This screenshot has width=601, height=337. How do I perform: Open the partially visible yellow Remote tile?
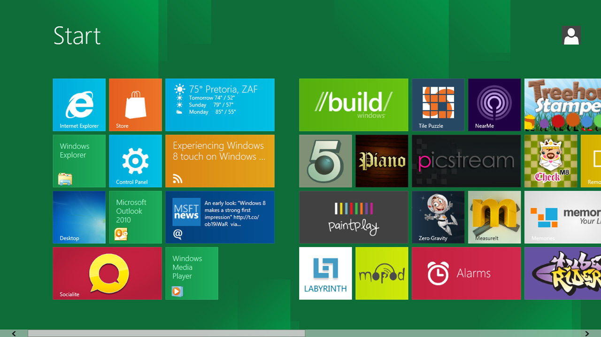tap(591, 161)
